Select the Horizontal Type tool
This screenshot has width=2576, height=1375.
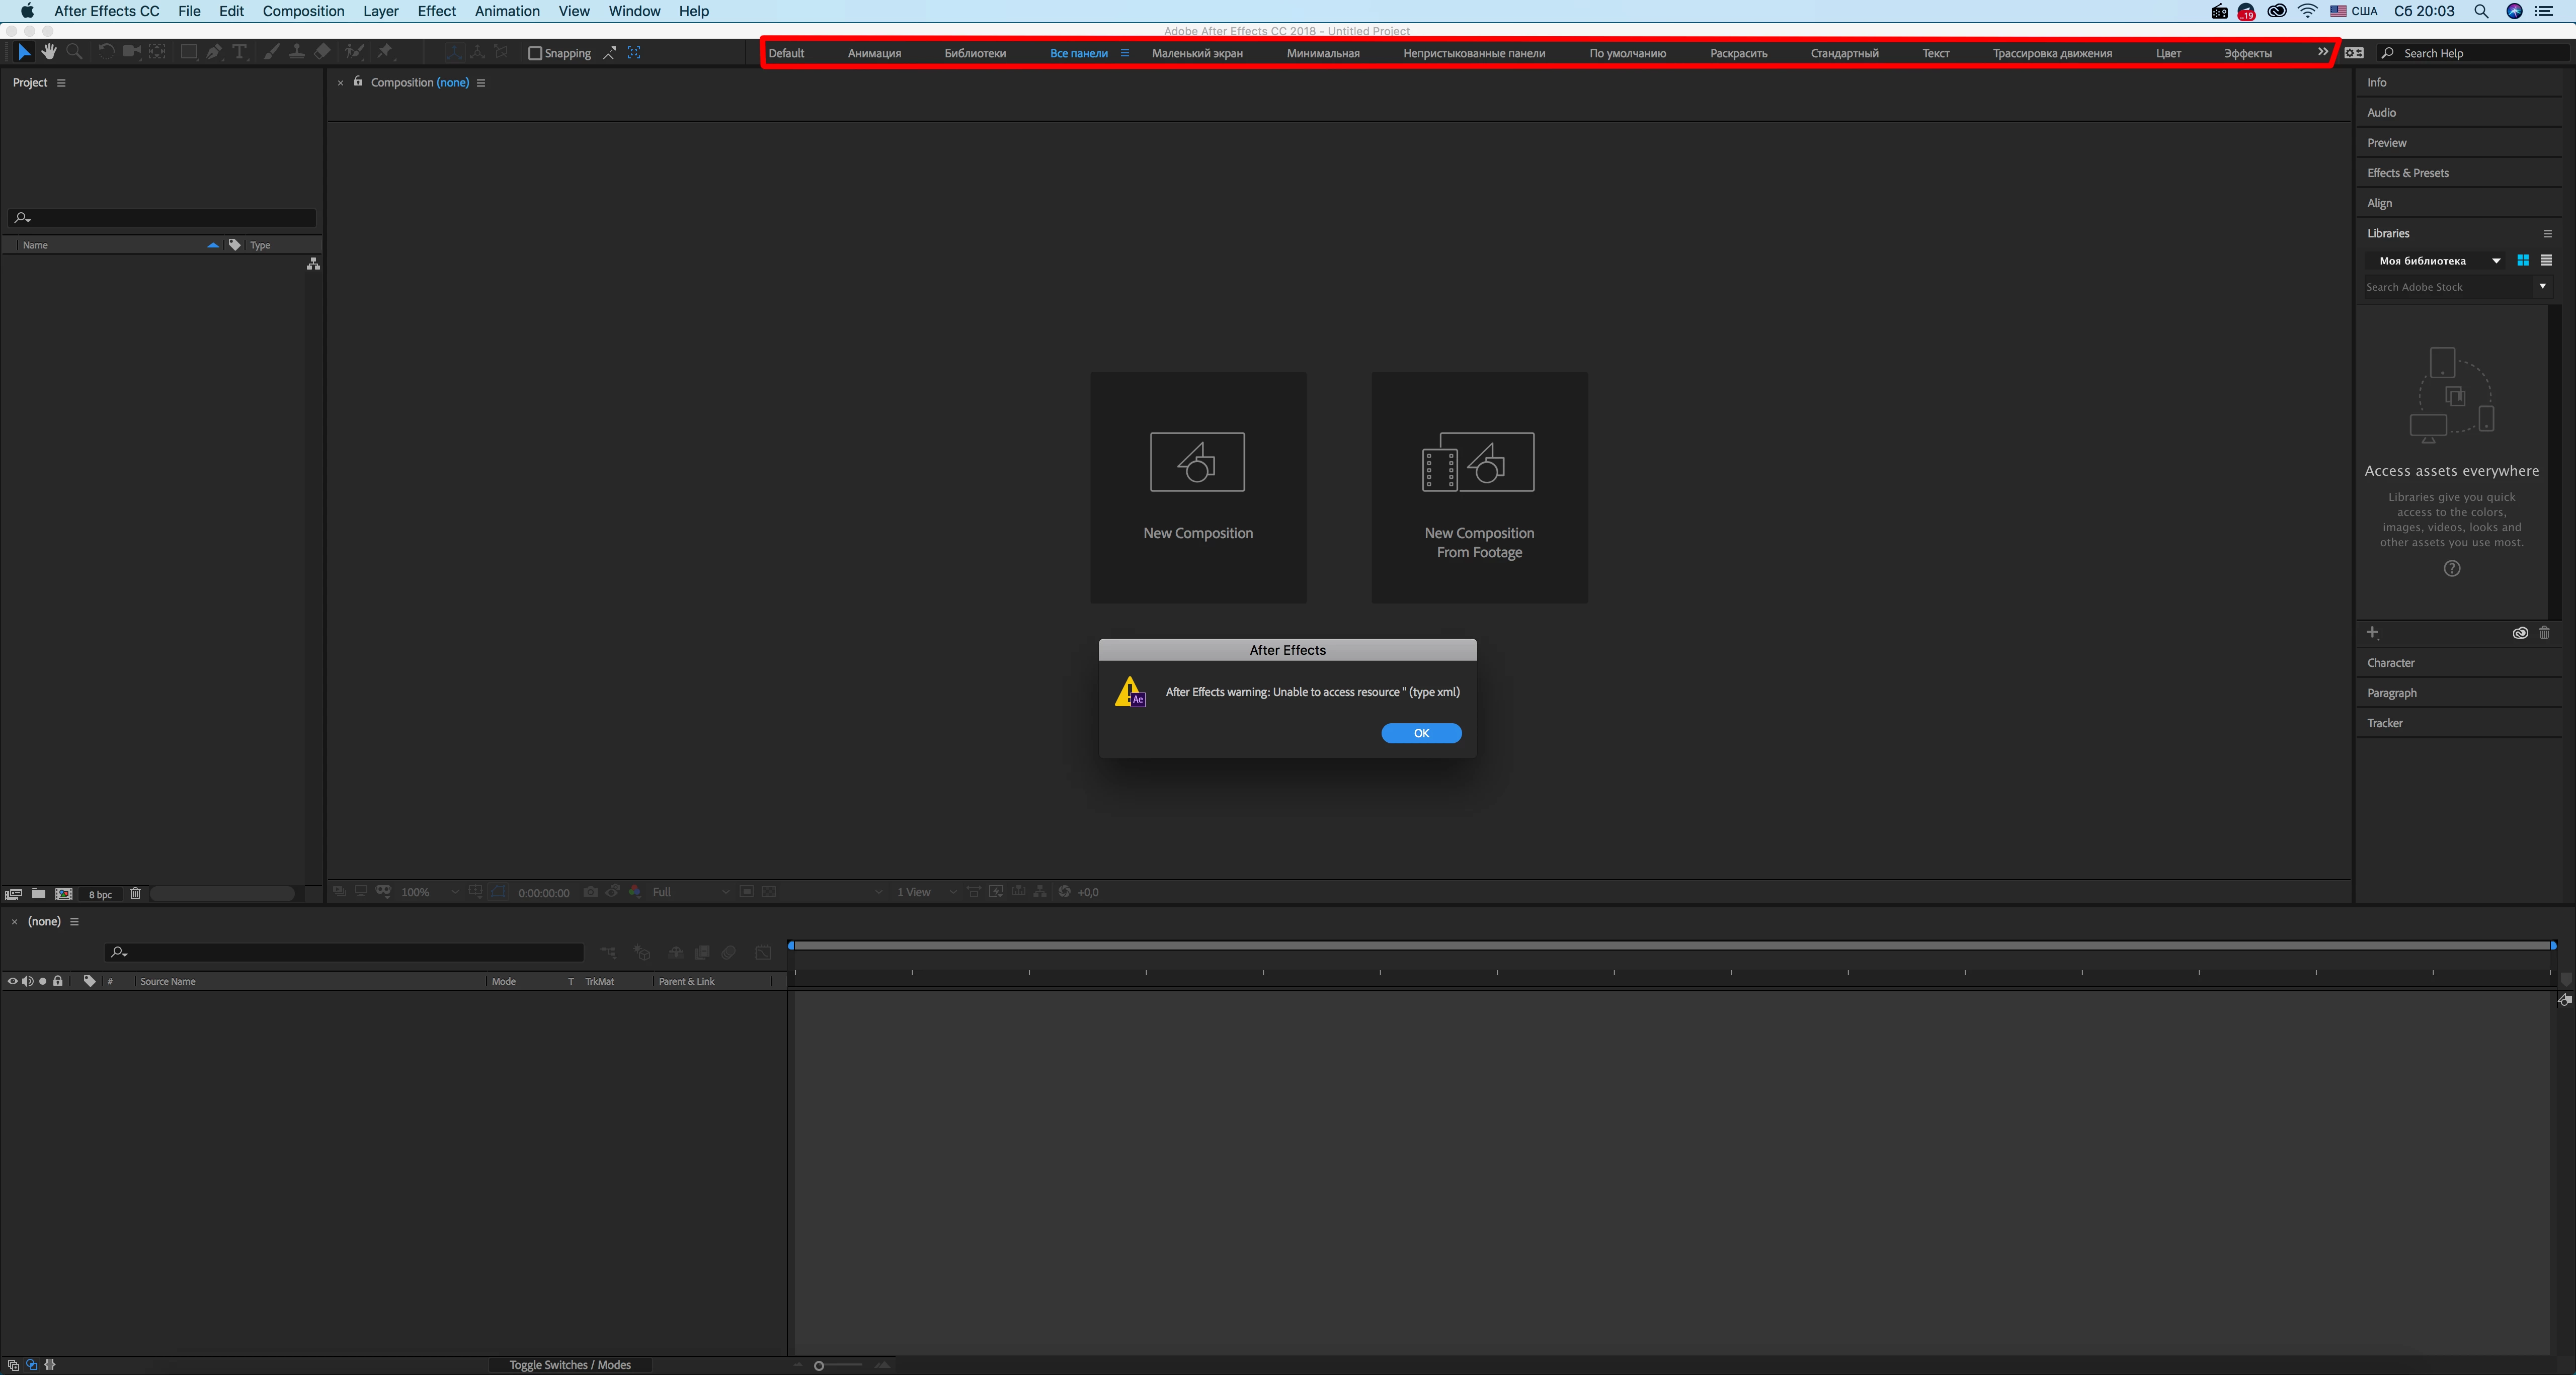tap(240, 52)
